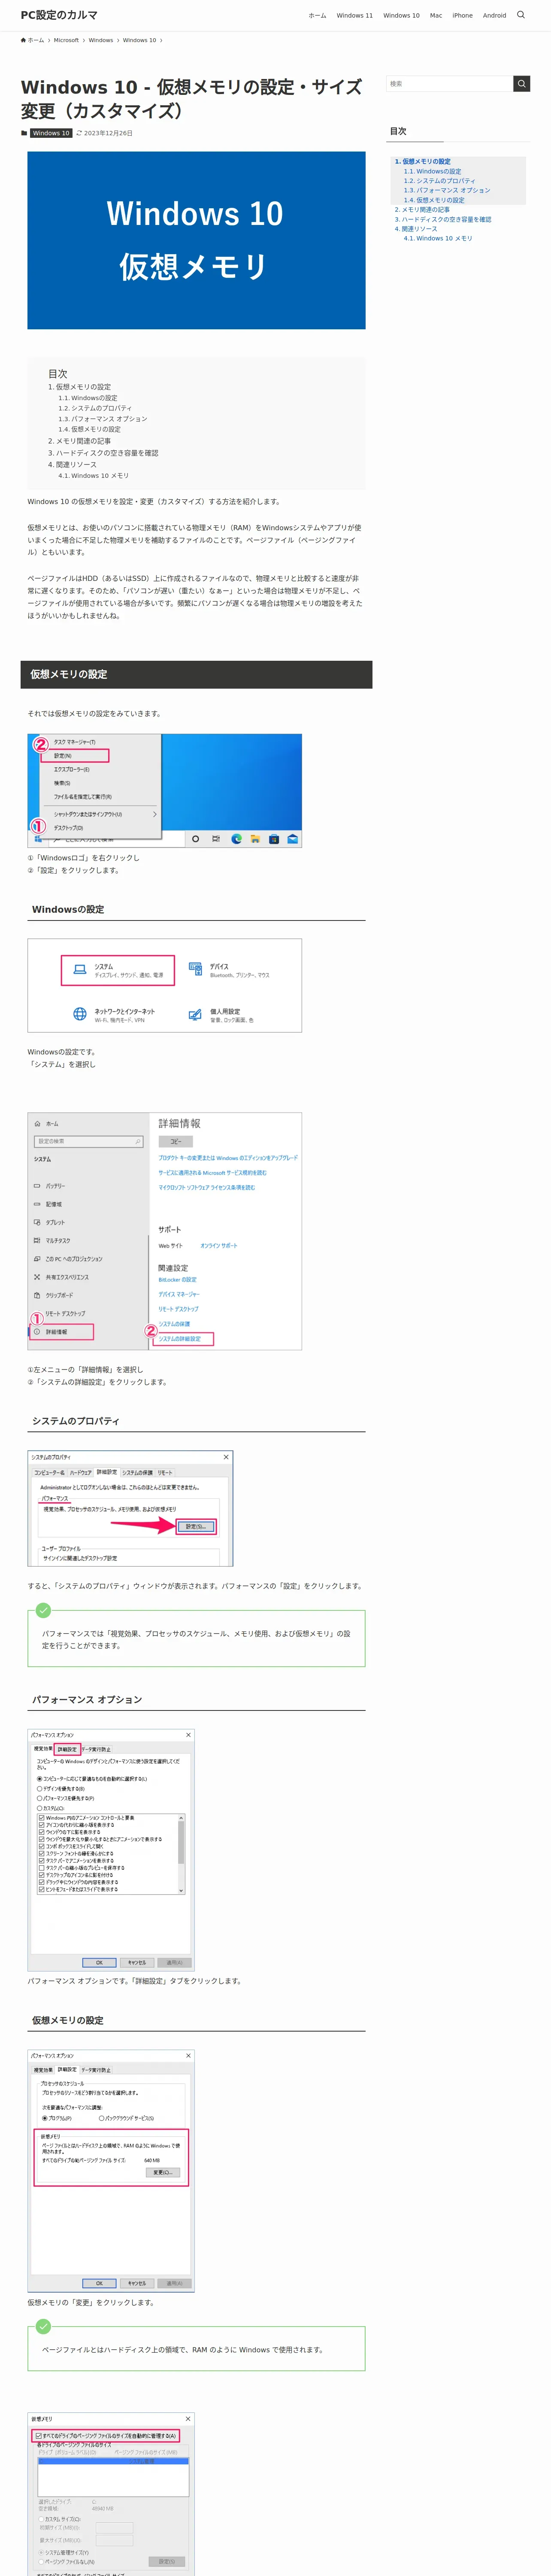This screenshot has height=2576, width=551.
Task: Click the dark search submit button in sidebar
Action: tap(521, 84)
